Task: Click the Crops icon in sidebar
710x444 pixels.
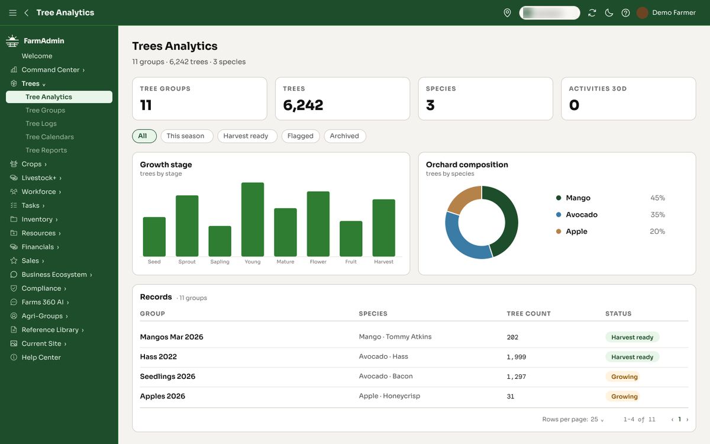Action: (14, 164)
